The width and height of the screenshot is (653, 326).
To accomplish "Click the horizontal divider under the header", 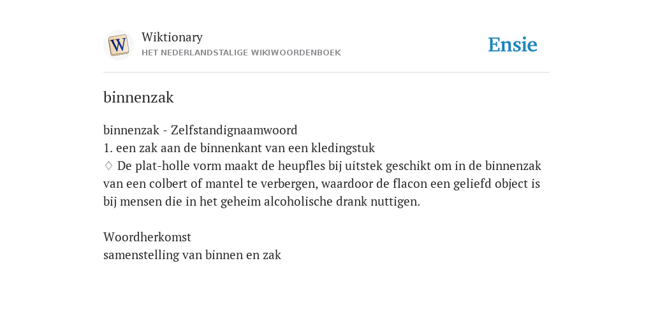I will tap(326, 73).
